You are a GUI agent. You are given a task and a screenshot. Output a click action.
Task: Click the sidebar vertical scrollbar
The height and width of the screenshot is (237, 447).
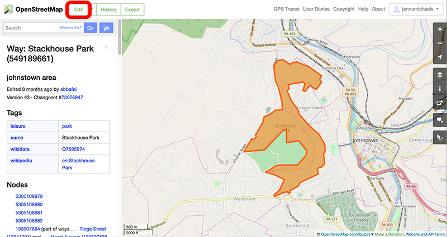[x=120, y=37]
